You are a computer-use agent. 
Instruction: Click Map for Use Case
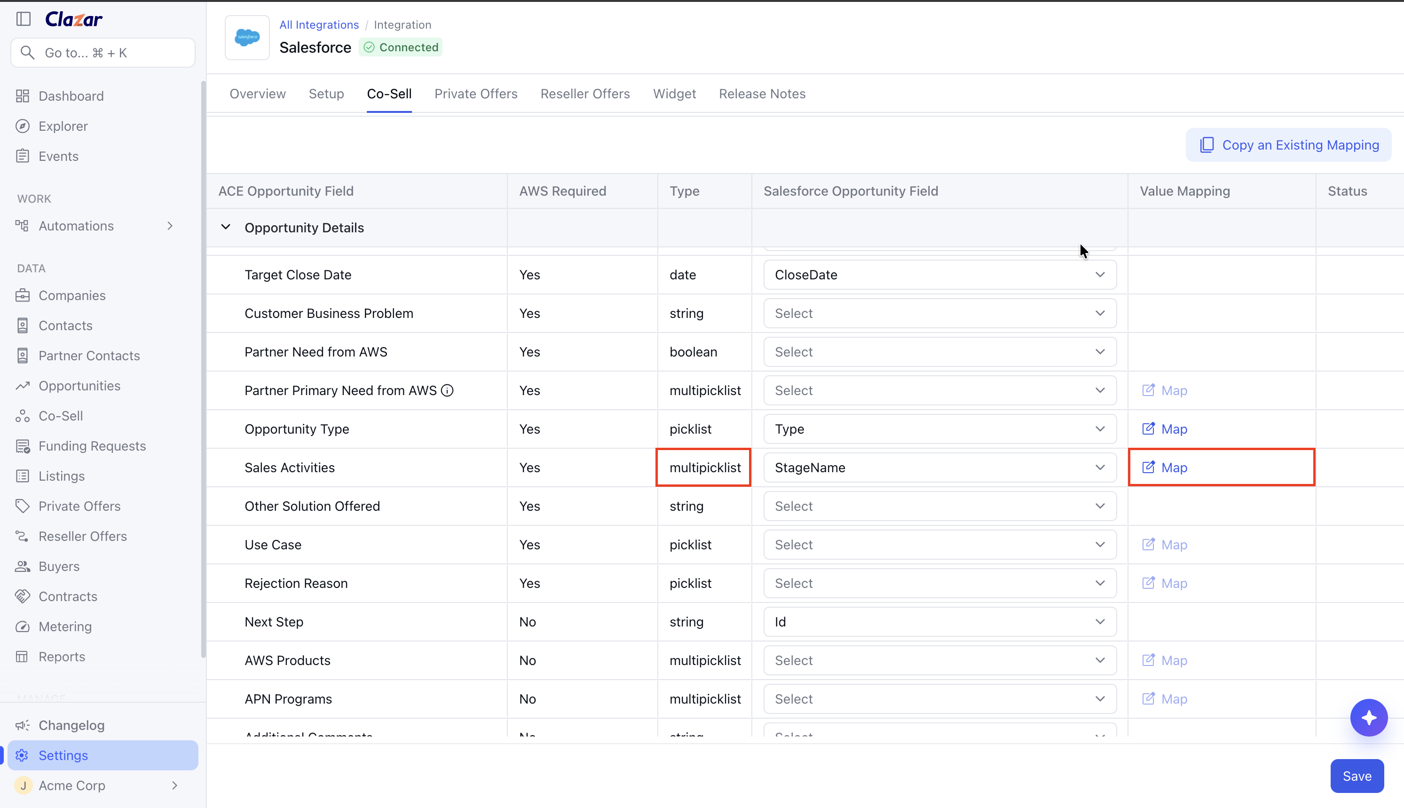(x=1164, y=545)
